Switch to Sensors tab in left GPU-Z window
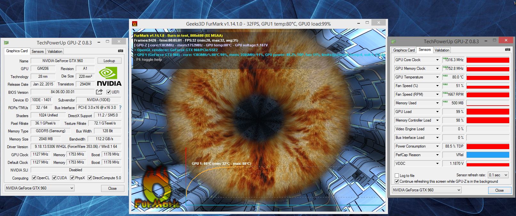The width and height of the screenshot is (516, 216). click(38, 52)
